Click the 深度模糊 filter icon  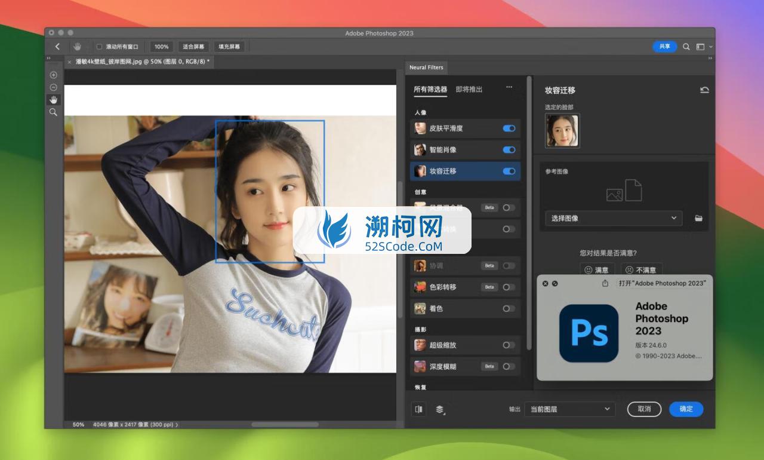coord(420,366)
